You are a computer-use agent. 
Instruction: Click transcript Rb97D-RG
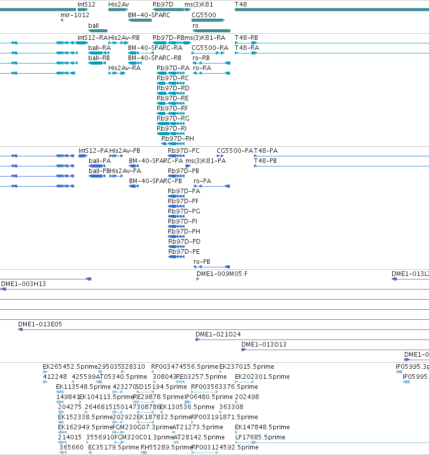point(173,119)
